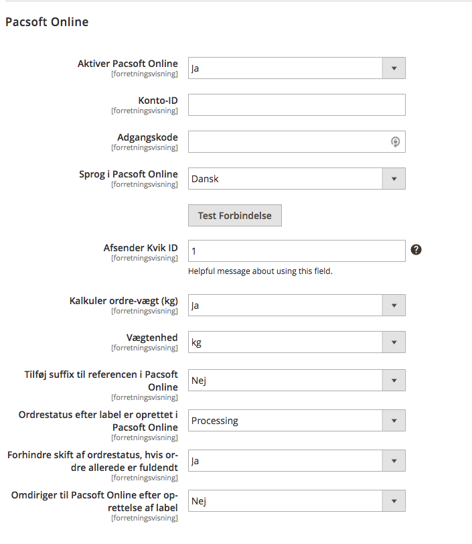Expand the Sprog i Pacsoft Online dropdown
This screenshot has width=472, height=544.
pyautogui.click(x=297, y=179)
